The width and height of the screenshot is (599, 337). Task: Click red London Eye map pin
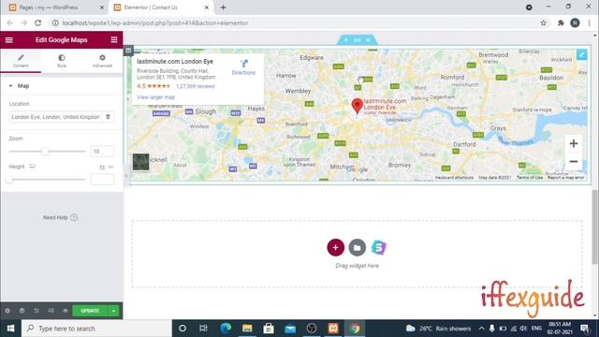(x=358, y=106)
